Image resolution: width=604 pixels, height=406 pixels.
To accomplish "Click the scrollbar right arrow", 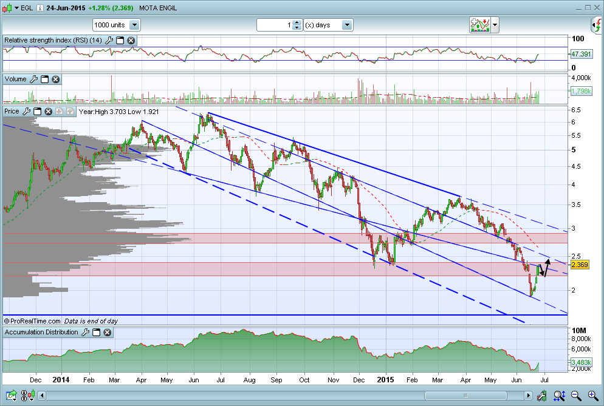I will (x=529, y=396).
